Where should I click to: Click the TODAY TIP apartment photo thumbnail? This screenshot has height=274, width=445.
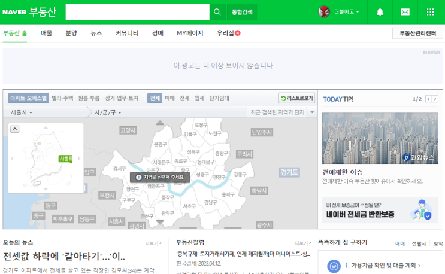pos(380,138)
